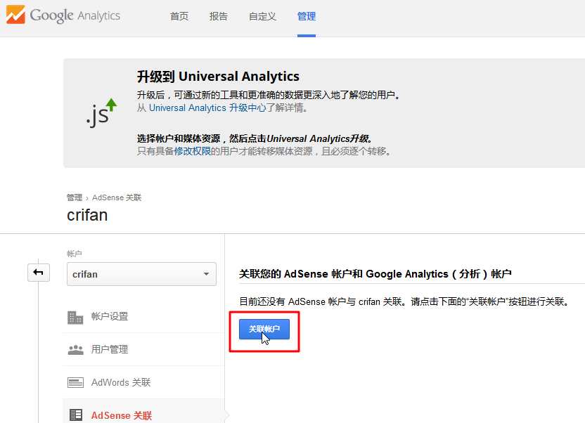The image size is (585, 423).
Task: Click the crifan page title
Action: tap(87, 215)
